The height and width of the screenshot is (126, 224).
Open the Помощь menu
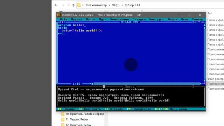(198, 19)
